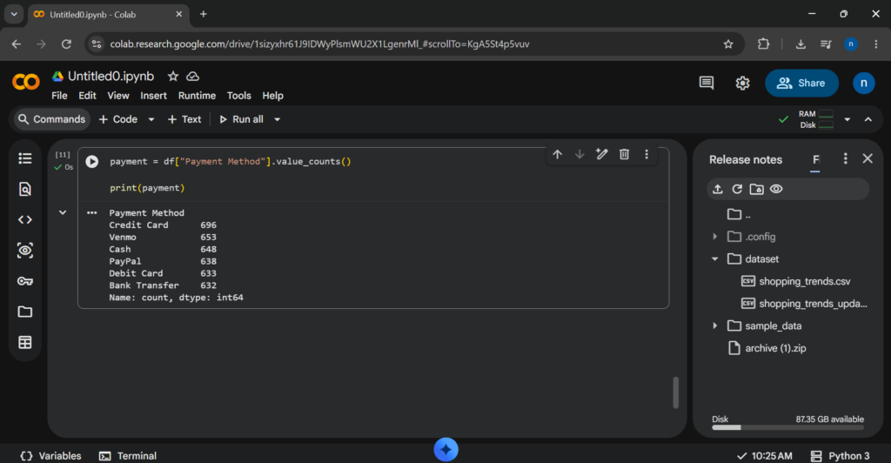
Task: Click Run all button
Action: [x=241, y=119]
